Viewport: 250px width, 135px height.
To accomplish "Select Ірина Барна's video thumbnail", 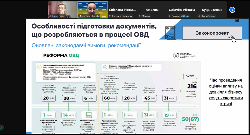I will coord(63,10).
